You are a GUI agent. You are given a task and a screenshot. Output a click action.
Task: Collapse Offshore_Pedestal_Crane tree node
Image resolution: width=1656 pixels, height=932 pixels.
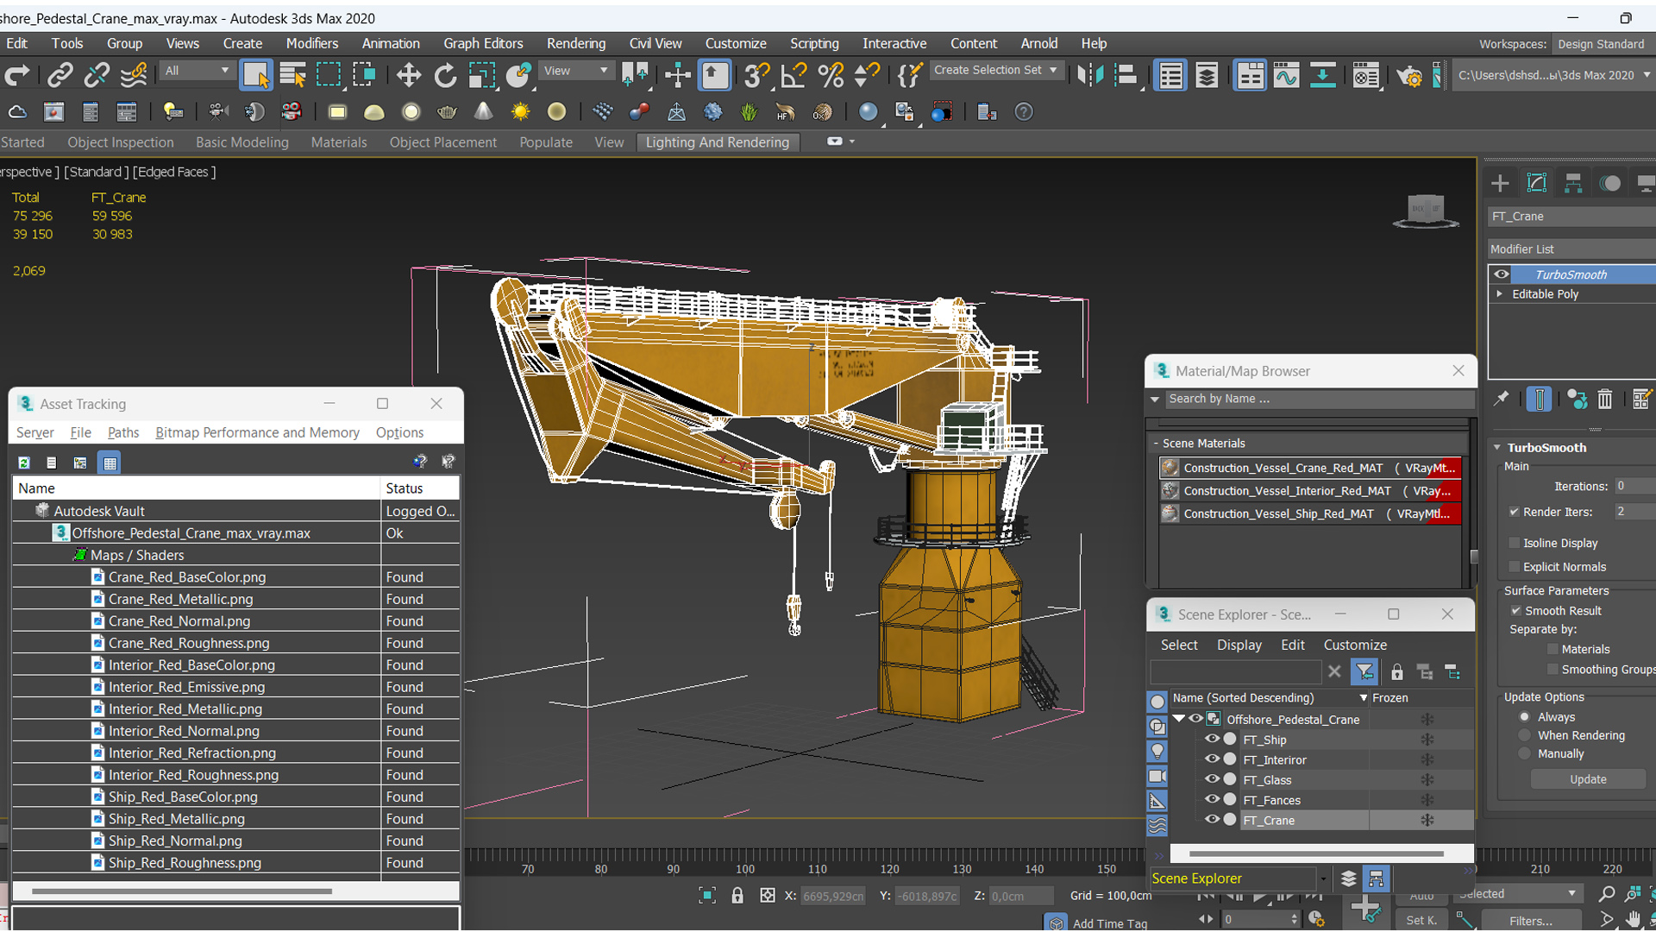tap(1178, 719)
